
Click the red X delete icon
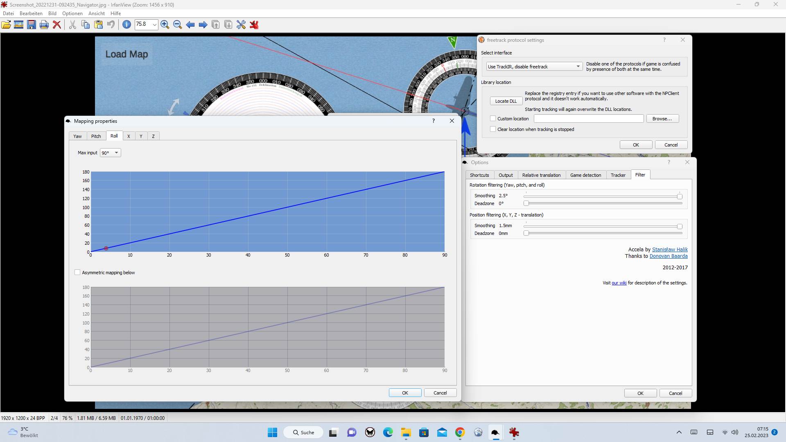pos(57,25)
